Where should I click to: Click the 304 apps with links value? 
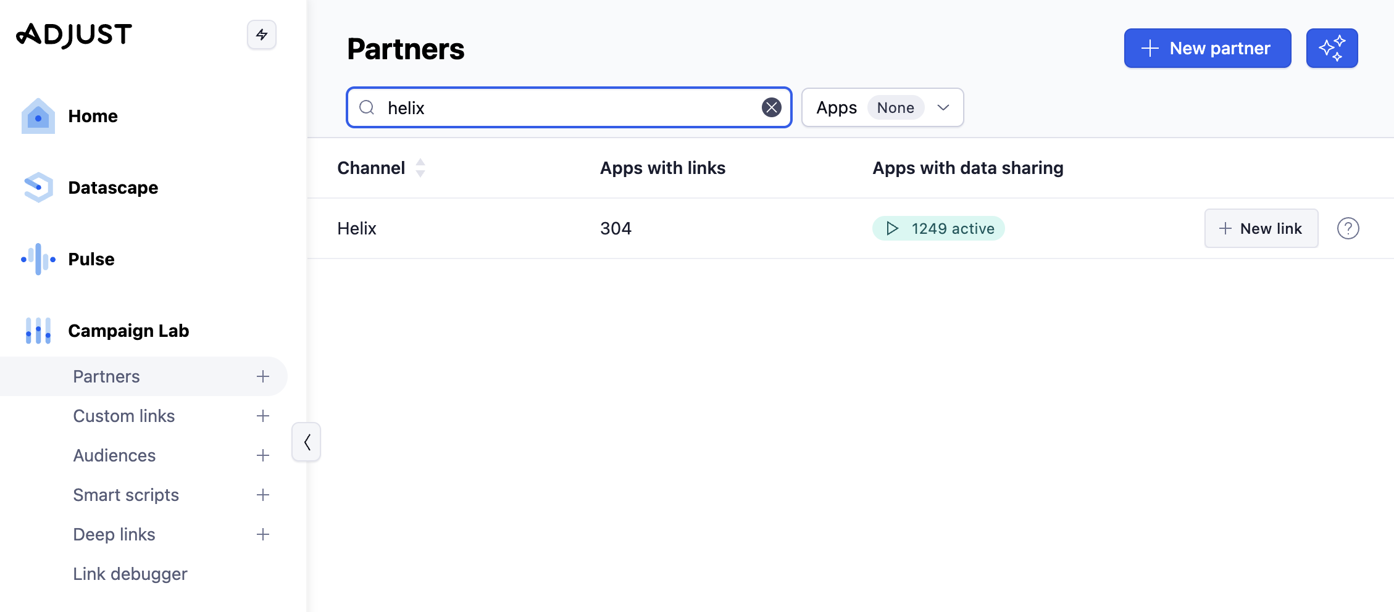click(x=616, y=228)
